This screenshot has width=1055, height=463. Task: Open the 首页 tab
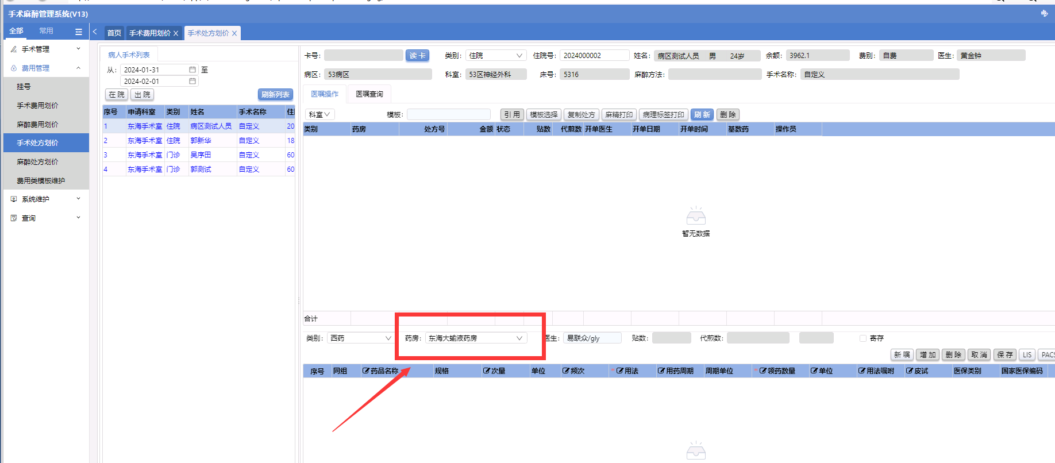(114, 33)
